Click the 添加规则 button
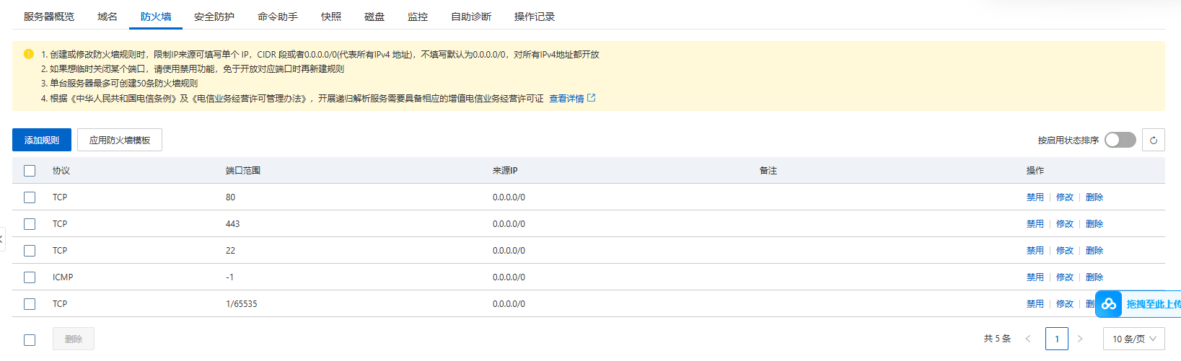Image resolution: width=1181 pixels, height=361 pixels. (42, 140)
